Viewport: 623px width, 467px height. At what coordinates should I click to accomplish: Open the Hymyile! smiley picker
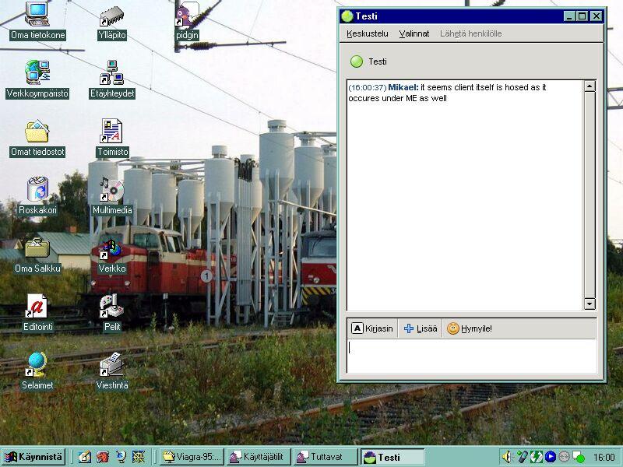pyautogui.click(x=470, y=328)
